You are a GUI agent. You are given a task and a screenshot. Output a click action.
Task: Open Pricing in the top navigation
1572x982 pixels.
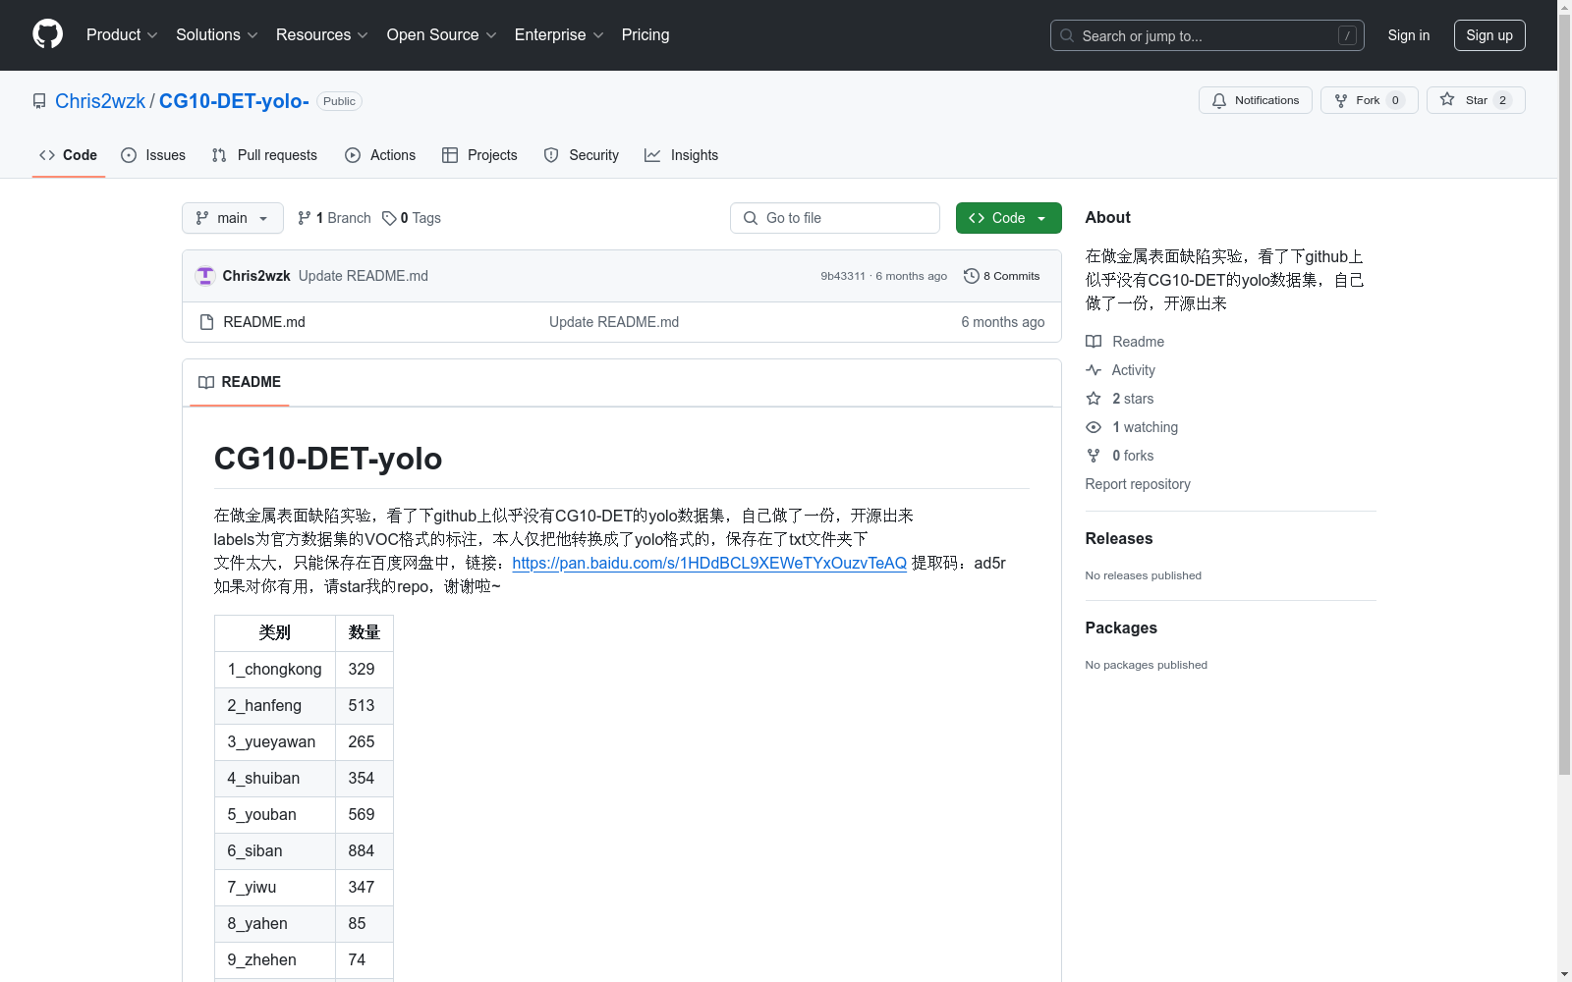(646, 35)
